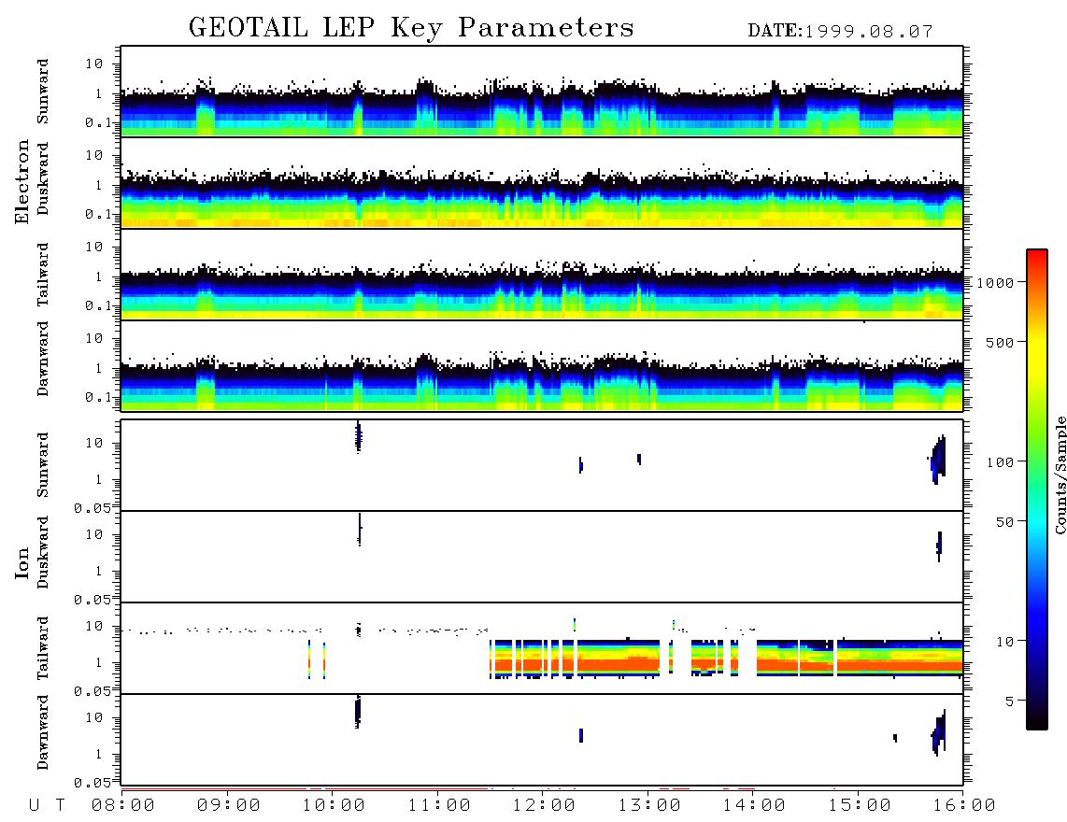Viewport: 1067px width, 822px height.
Task: Select the Ion "Sunward" panel label
Action: [x=43, y=465]
